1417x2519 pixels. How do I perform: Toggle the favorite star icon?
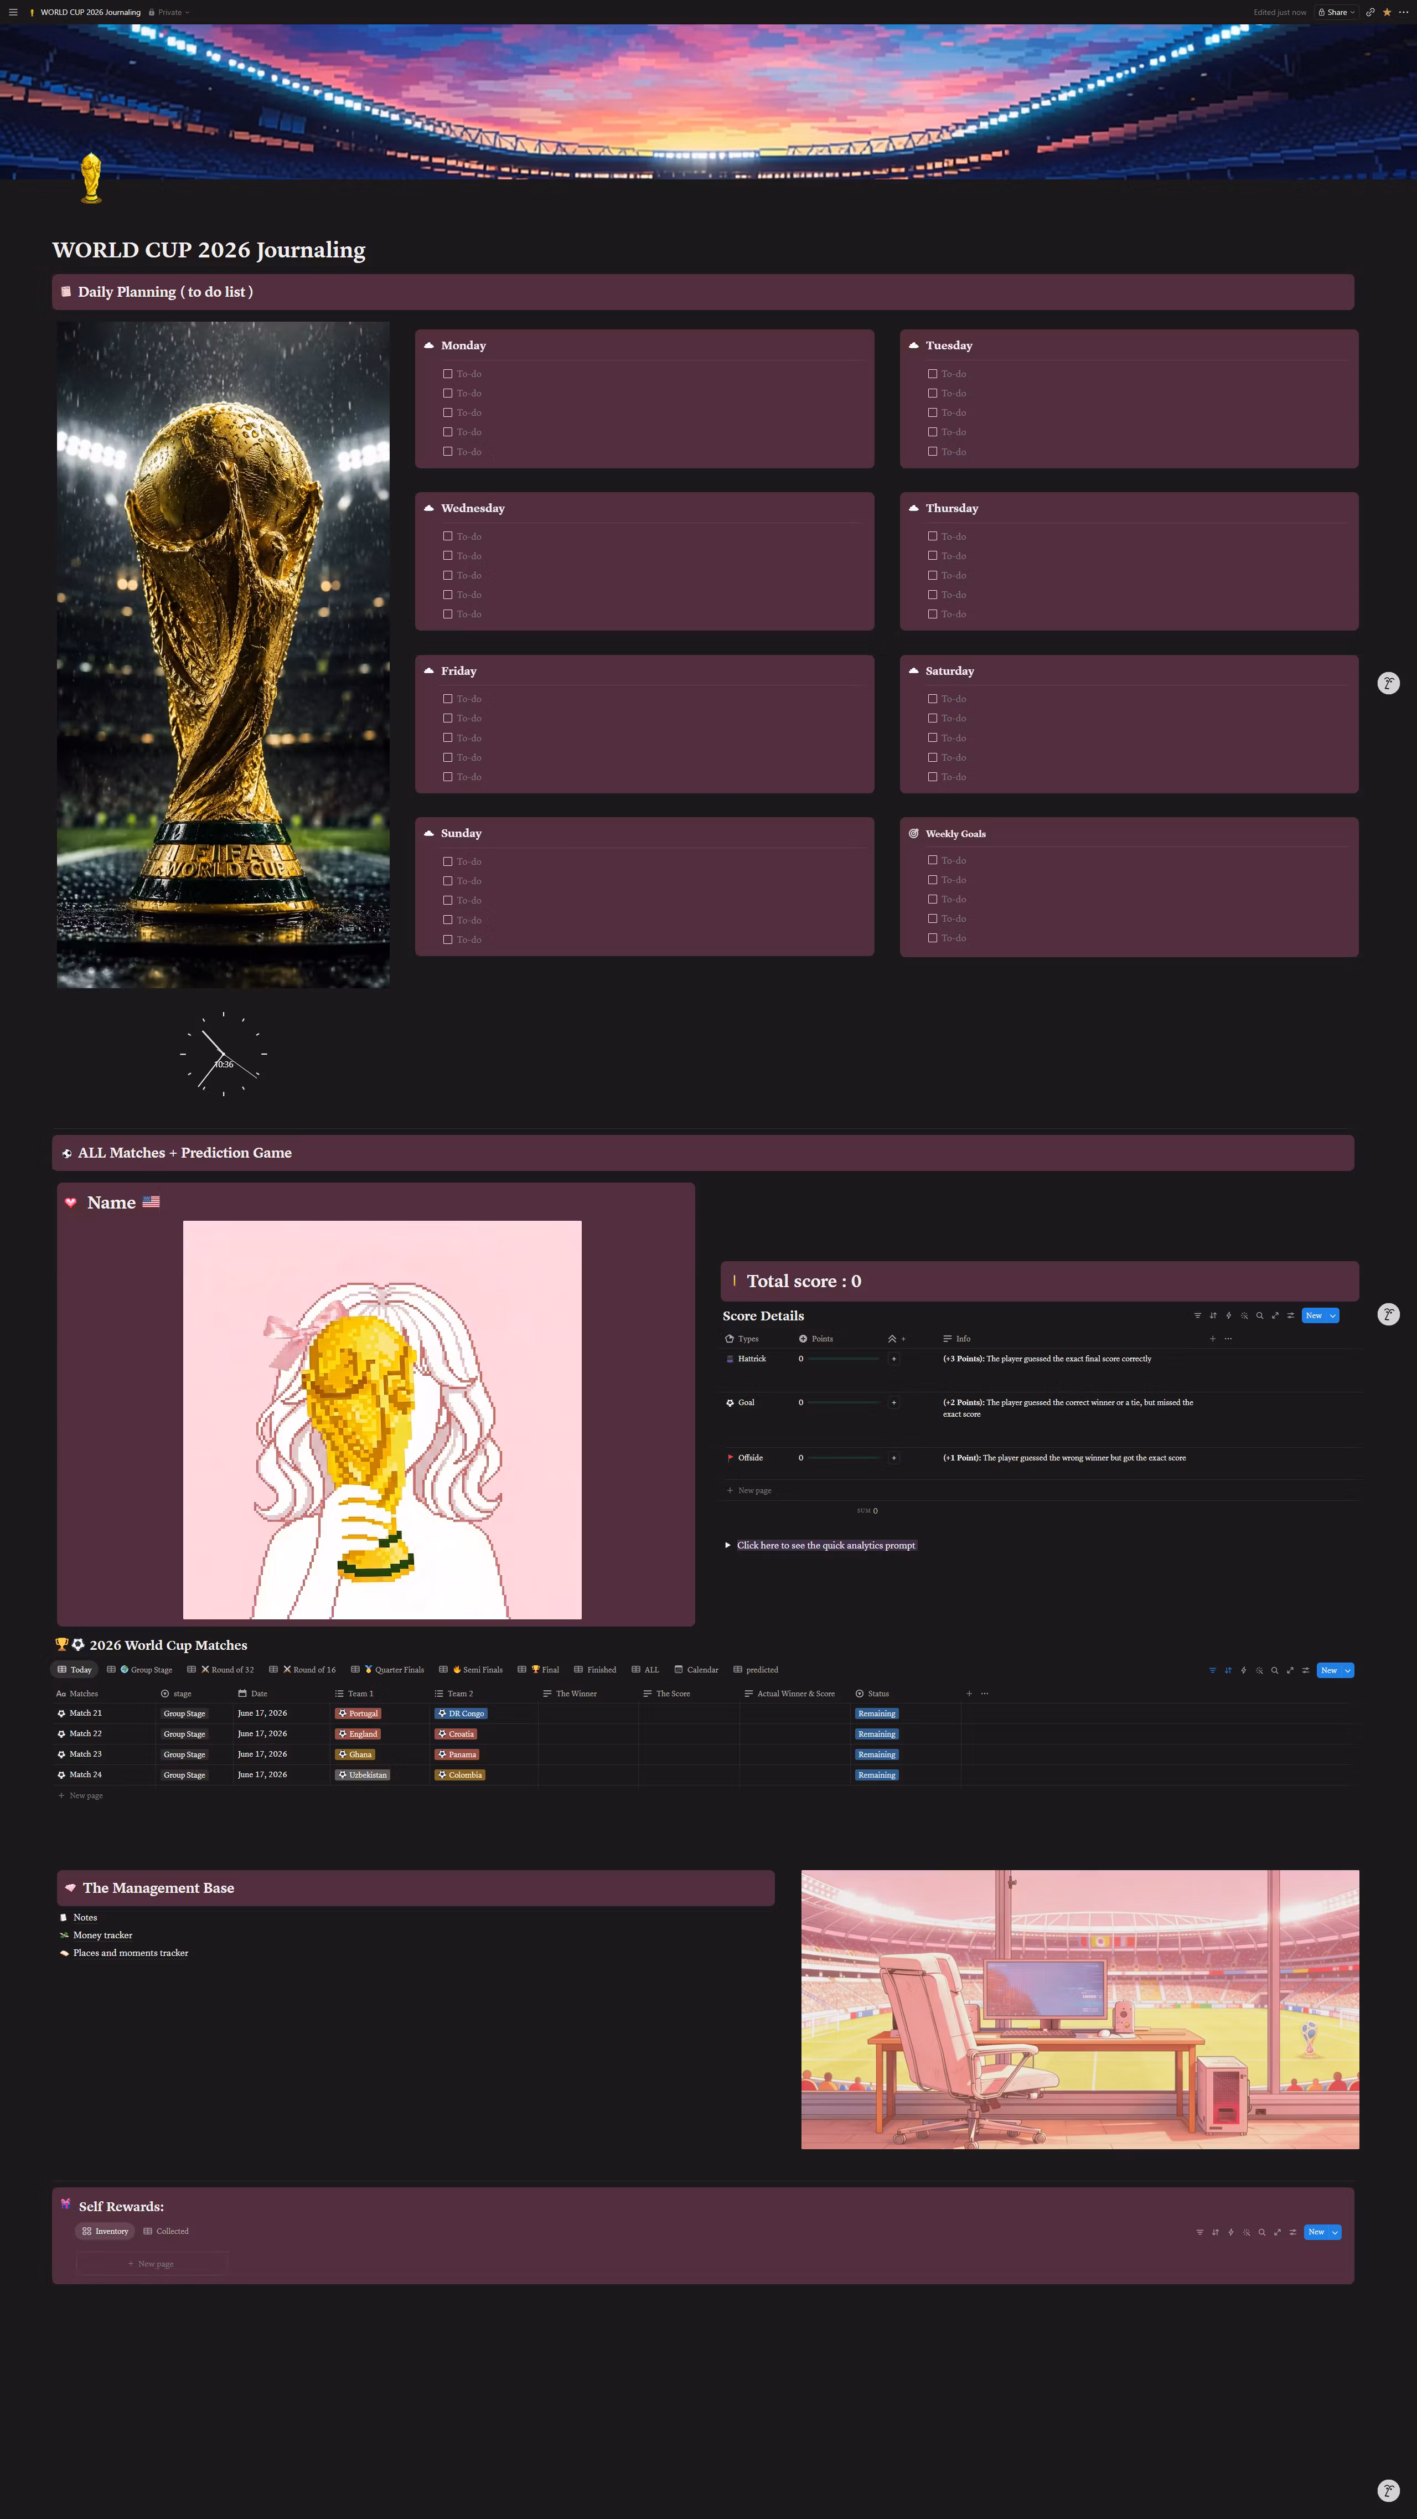[1387, 13]
